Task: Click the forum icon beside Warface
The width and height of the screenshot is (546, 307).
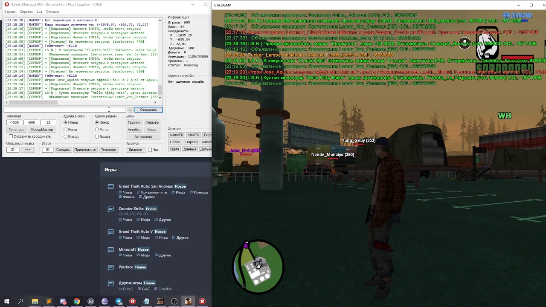Action: tap(110, 267)
